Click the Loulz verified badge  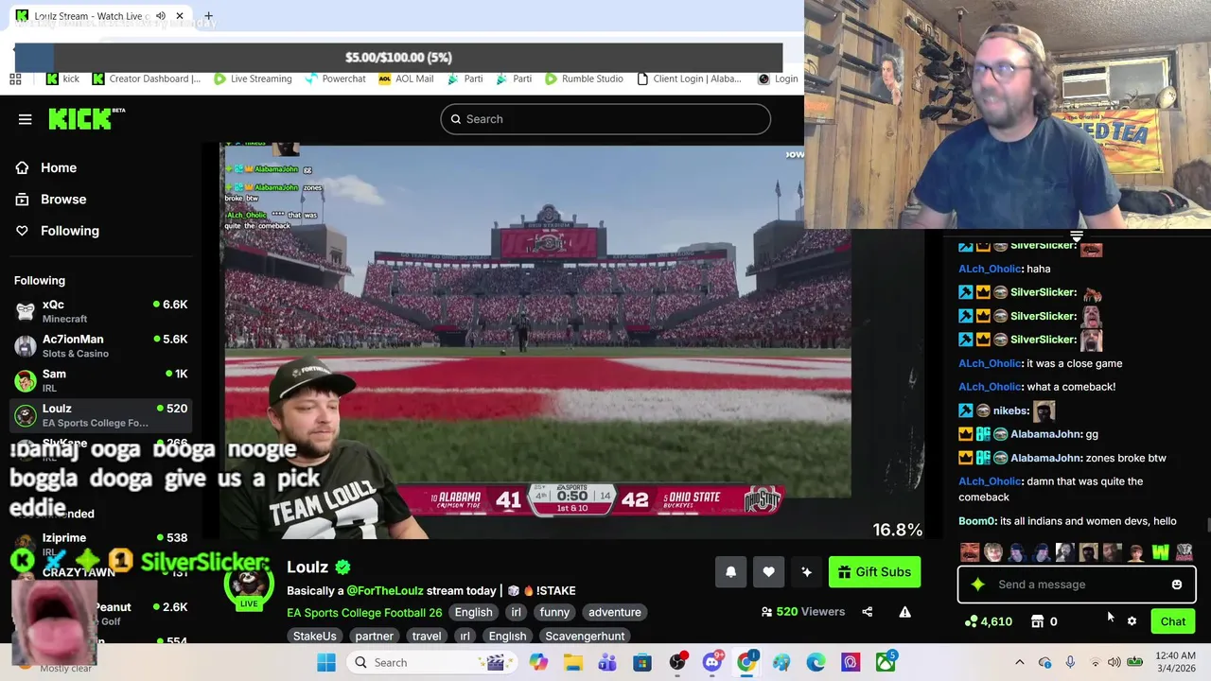(x=342, y=567)
